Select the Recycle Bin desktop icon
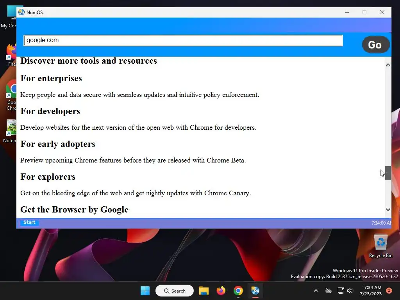The image size is (400, 300). tap(380, 246)
